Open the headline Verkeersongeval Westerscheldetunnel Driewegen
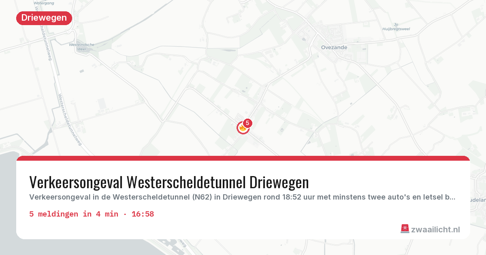The width and height of the screenshot is (486, 255). pyautogui.click(x=169, y=183)
